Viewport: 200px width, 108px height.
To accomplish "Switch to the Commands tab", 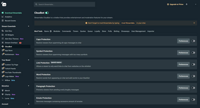I will [x=66, y=31].
